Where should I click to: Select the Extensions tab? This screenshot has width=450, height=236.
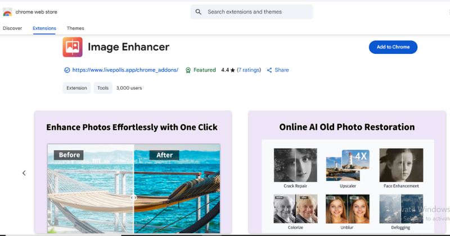coord(44,28)
